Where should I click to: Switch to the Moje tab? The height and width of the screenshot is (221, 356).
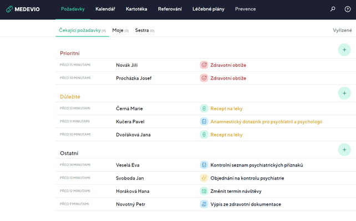point(118,30)
